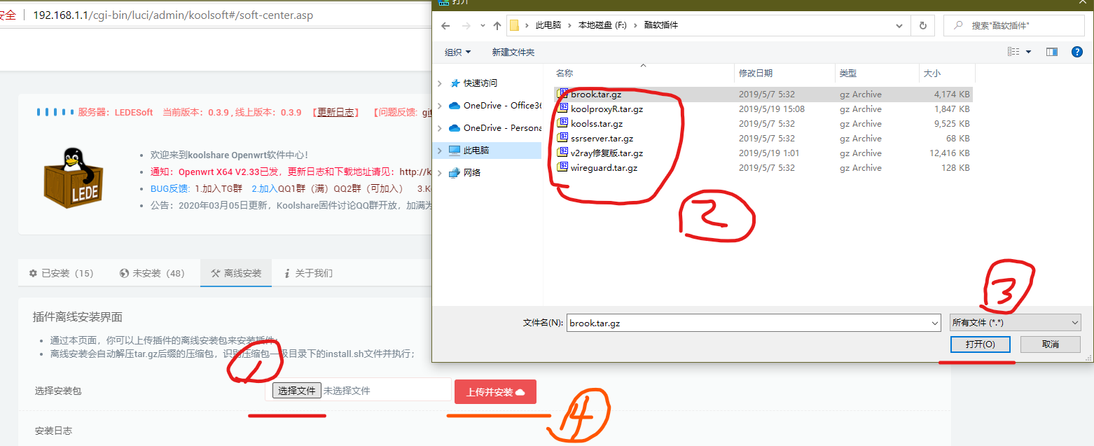
Task: Click 新建文件夹 in dialog toolbar
Action: 513,52
